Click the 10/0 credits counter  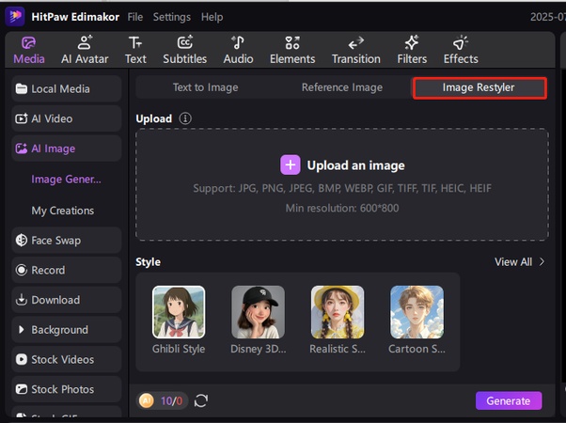point(171,401)
